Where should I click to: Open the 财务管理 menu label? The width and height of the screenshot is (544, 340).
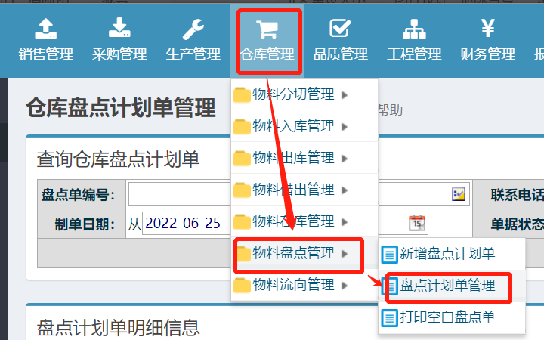tap(488, 54)
